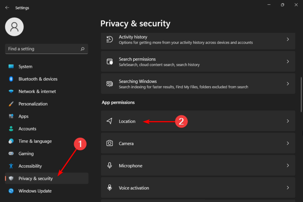Focus the Find a setting search box

42,49
